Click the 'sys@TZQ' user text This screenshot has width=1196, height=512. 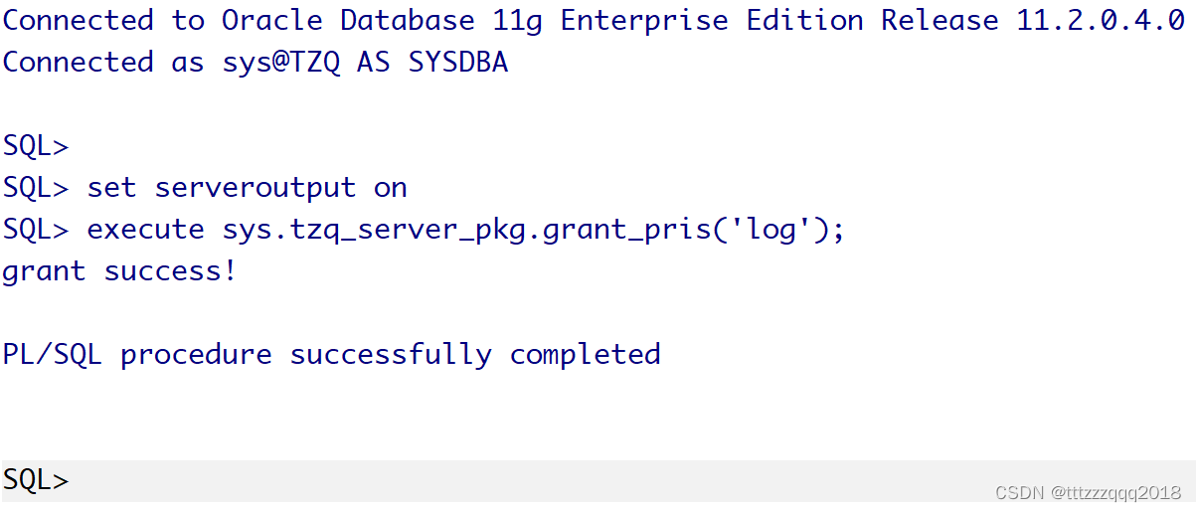pyautogui.click(x=281, y=63)
